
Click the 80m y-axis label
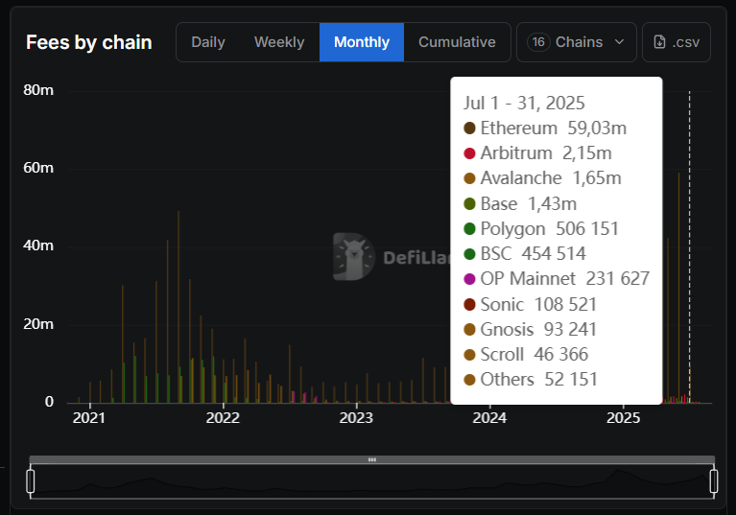pos(38,90)
